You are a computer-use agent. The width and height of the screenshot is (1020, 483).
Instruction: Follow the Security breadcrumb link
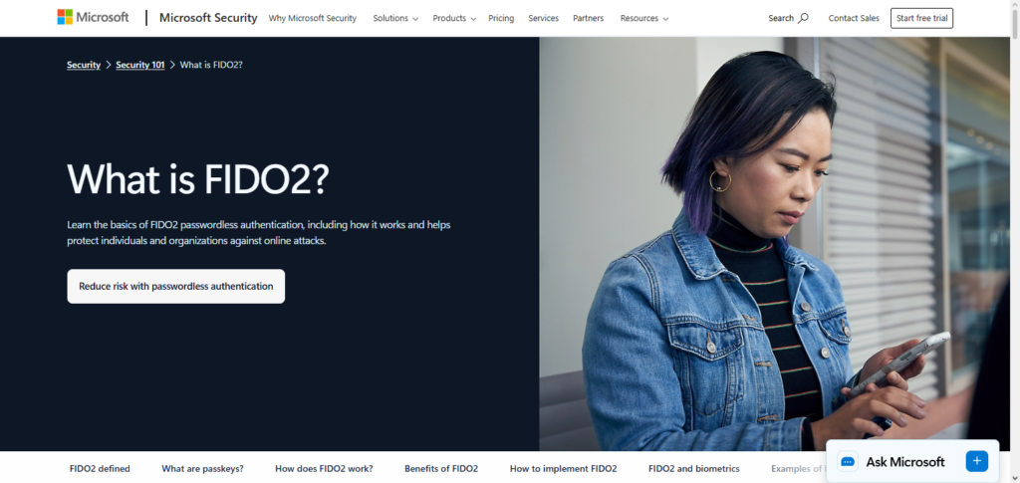tap(84, 65)
